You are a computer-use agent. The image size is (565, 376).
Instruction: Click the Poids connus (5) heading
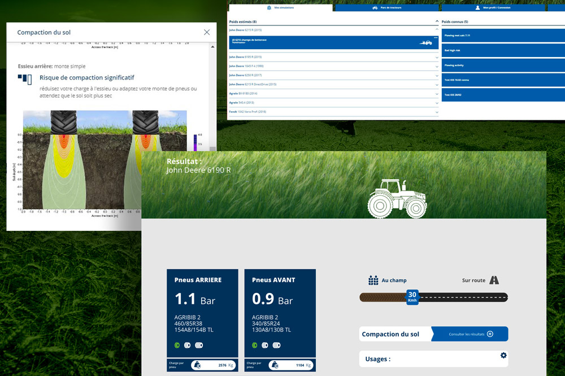[x=455, y=21]
